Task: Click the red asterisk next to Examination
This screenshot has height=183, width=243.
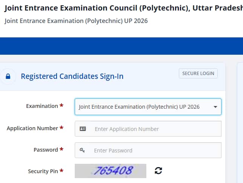Action: coord(62,106)
